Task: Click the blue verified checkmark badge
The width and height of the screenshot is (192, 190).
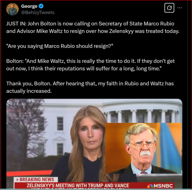Action: (x=41, y=6)
